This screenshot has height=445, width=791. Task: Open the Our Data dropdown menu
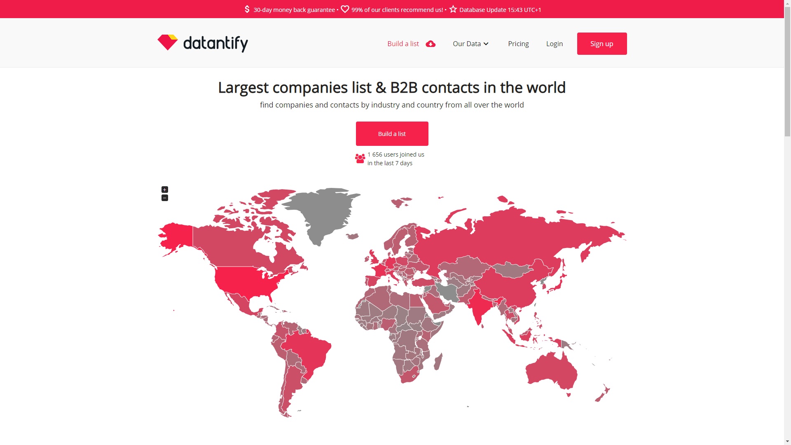pyautogui.click(x=467, y=44)
